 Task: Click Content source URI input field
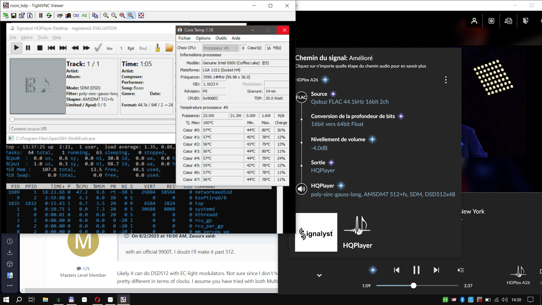(93, 129)
